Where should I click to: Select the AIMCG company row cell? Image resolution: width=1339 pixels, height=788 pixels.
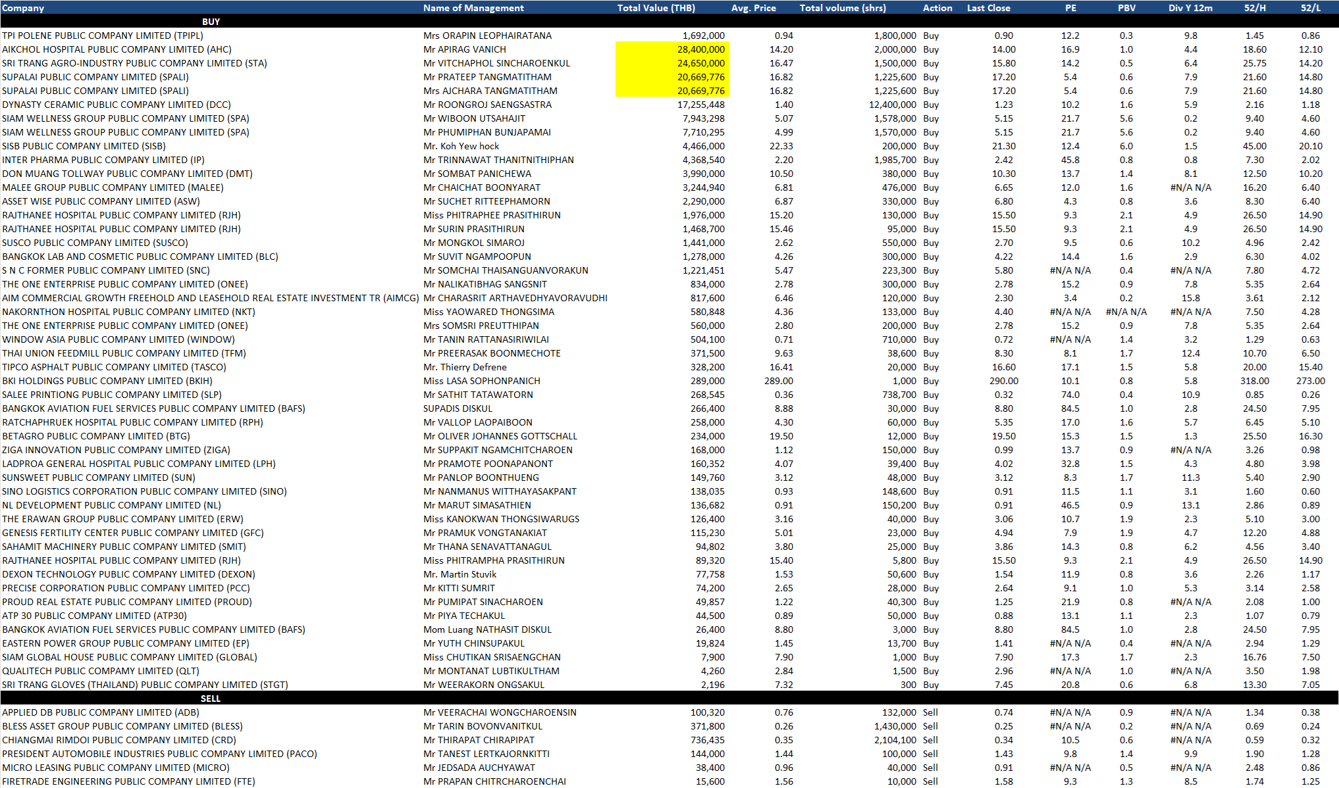pos(210,298)
